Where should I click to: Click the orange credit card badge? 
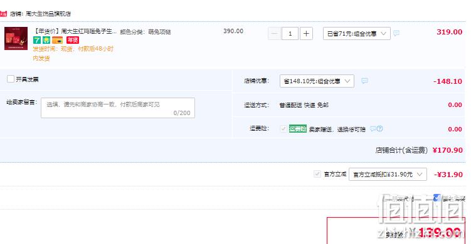click(57, 40)
